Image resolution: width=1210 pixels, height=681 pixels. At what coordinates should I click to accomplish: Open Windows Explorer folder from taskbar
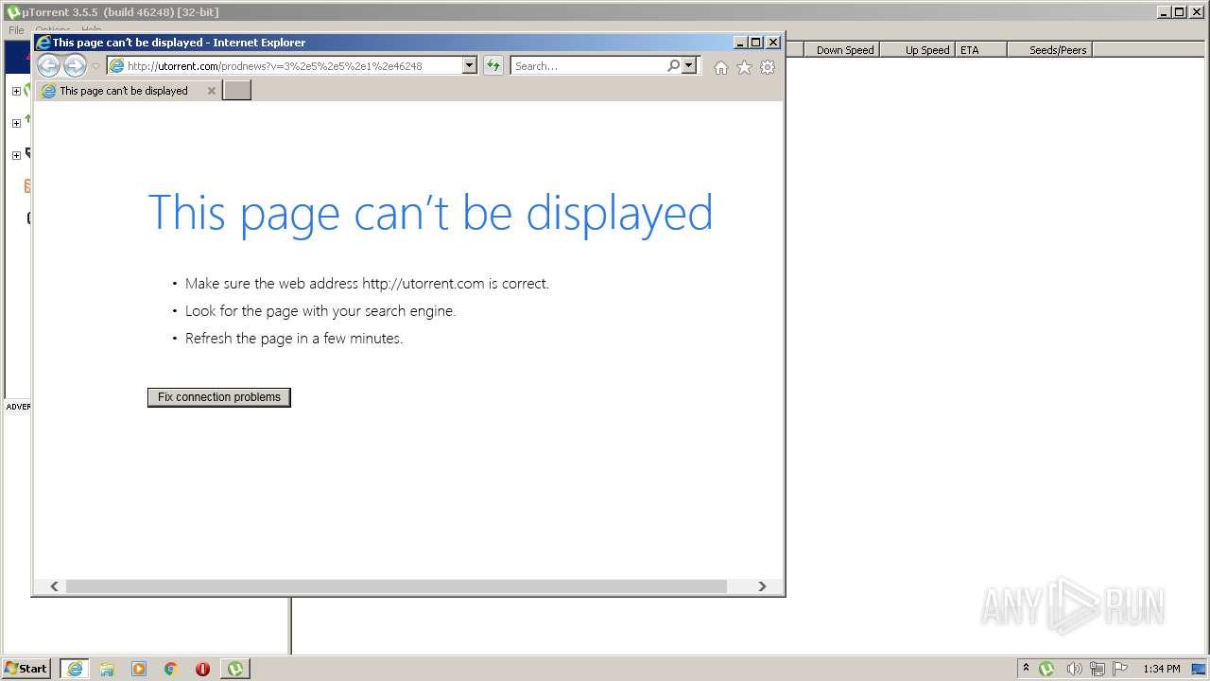point(107,669)
